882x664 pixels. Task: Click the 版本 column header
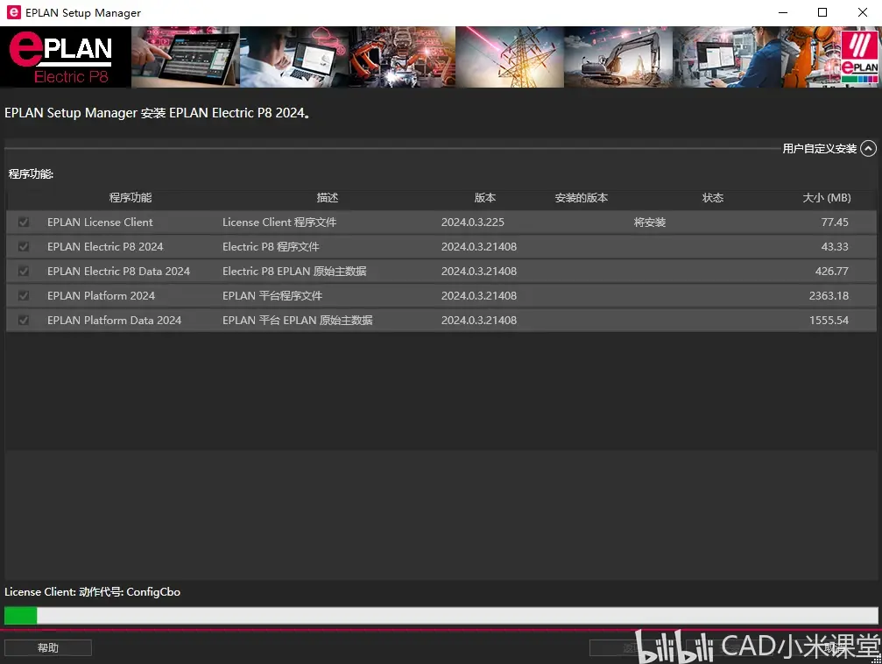(485, 197)
